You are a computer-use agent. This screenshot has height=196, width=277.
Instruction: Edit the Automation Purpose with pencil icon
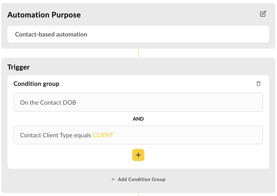point(263,14)
